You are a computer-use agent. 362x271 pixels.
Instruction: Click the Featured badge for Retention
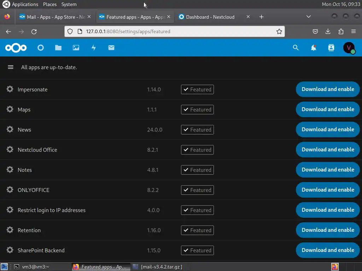point(197,230)
